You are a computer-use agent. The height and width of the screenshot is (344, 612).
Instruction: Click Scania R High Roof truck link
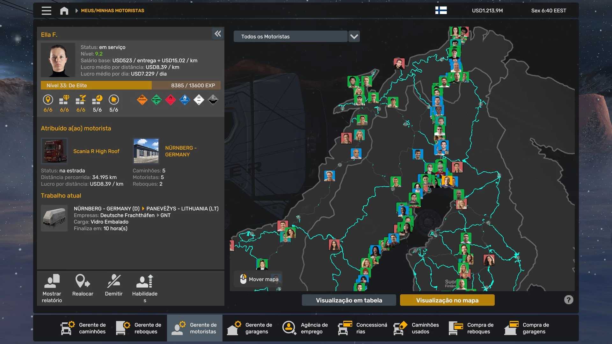coord(96,151)
